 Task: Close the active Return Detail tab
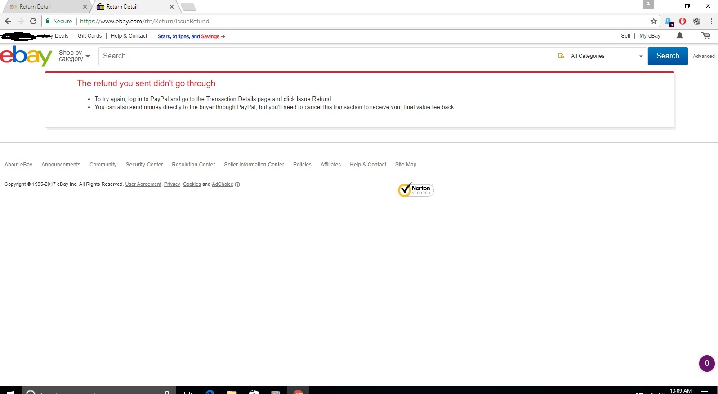coord(172,7)
